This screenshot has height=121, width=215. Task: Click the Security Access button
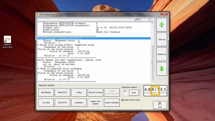[95, 92]
